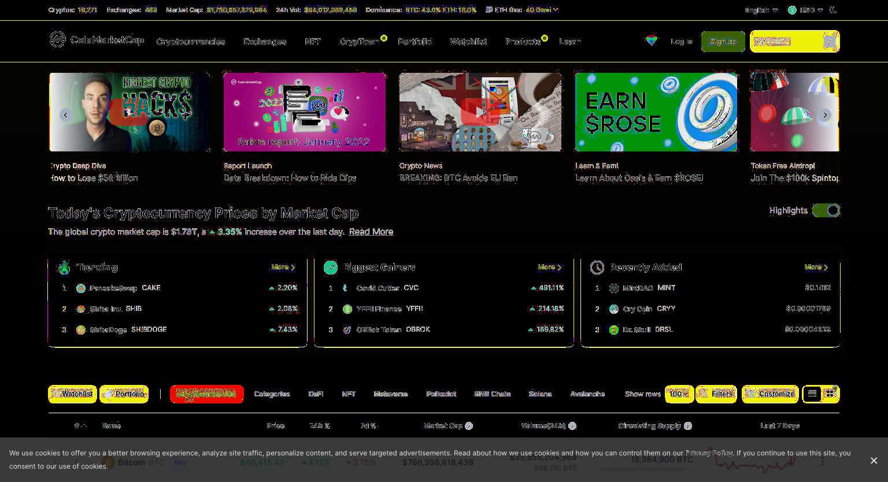The image size is (888, 482).
Task: Click the Dr. Skull coin icon
Action: 614,329
